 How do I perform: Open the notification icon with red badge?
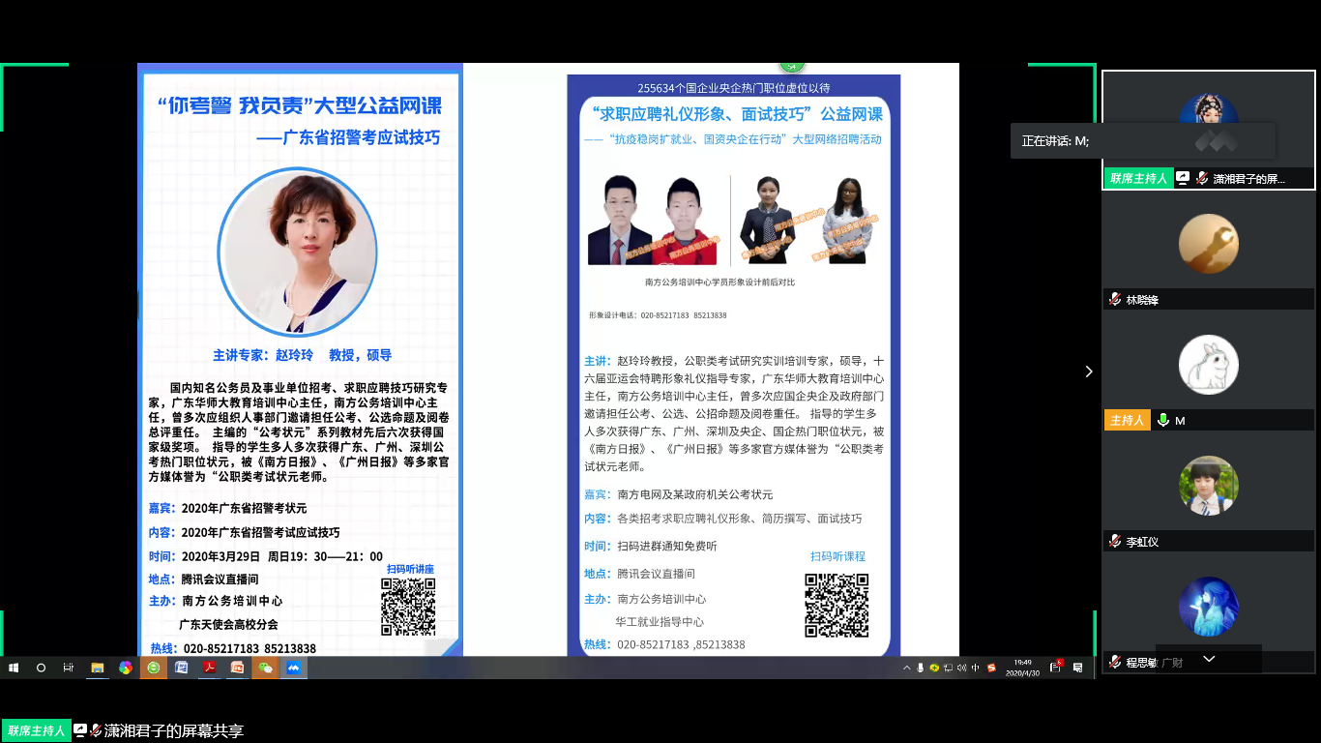[1057, 667]
